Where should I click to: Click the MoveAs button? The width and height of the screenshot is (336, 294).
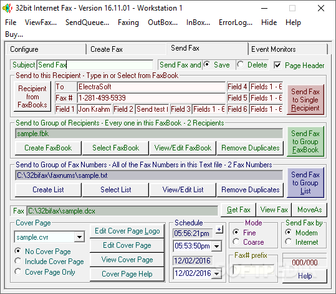pyautogui.click(x=309, y=210)
